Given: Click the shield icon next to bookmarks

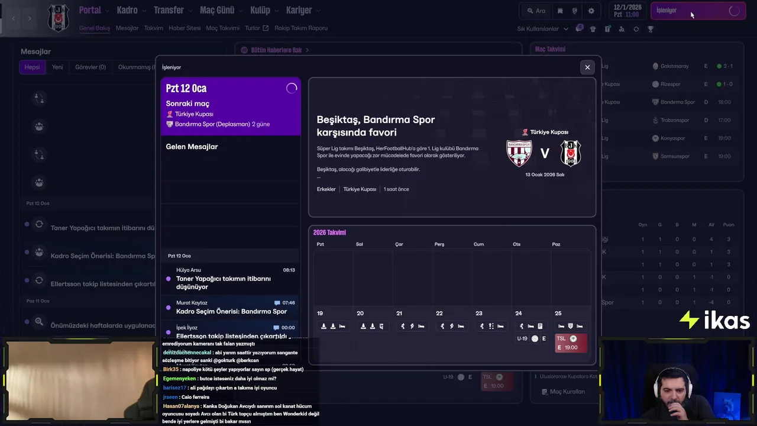Looking at the screenshot, I should click(x=574, y=11).
